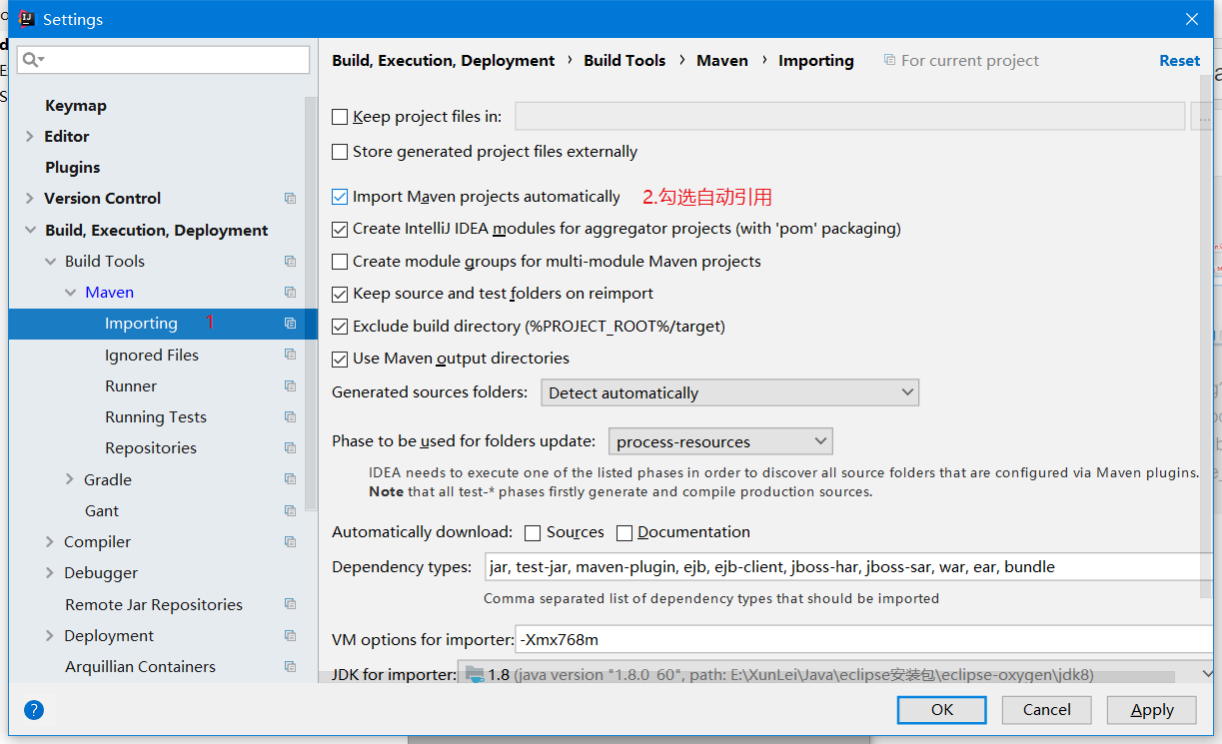Collapse the Maven node
This screenshot has height=744, width=1222.
pyautogui.click(x=70, y=293)
